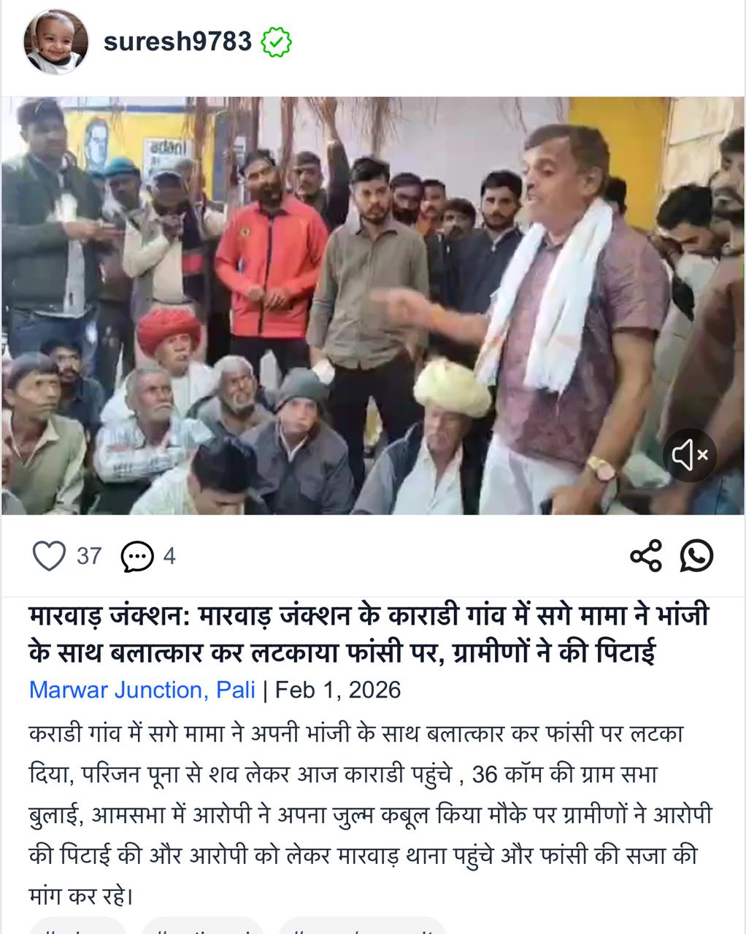Open the suresh9783 profile avatar
The width and height of the screenshot is (746, 934).
click(x=56, y=42)
